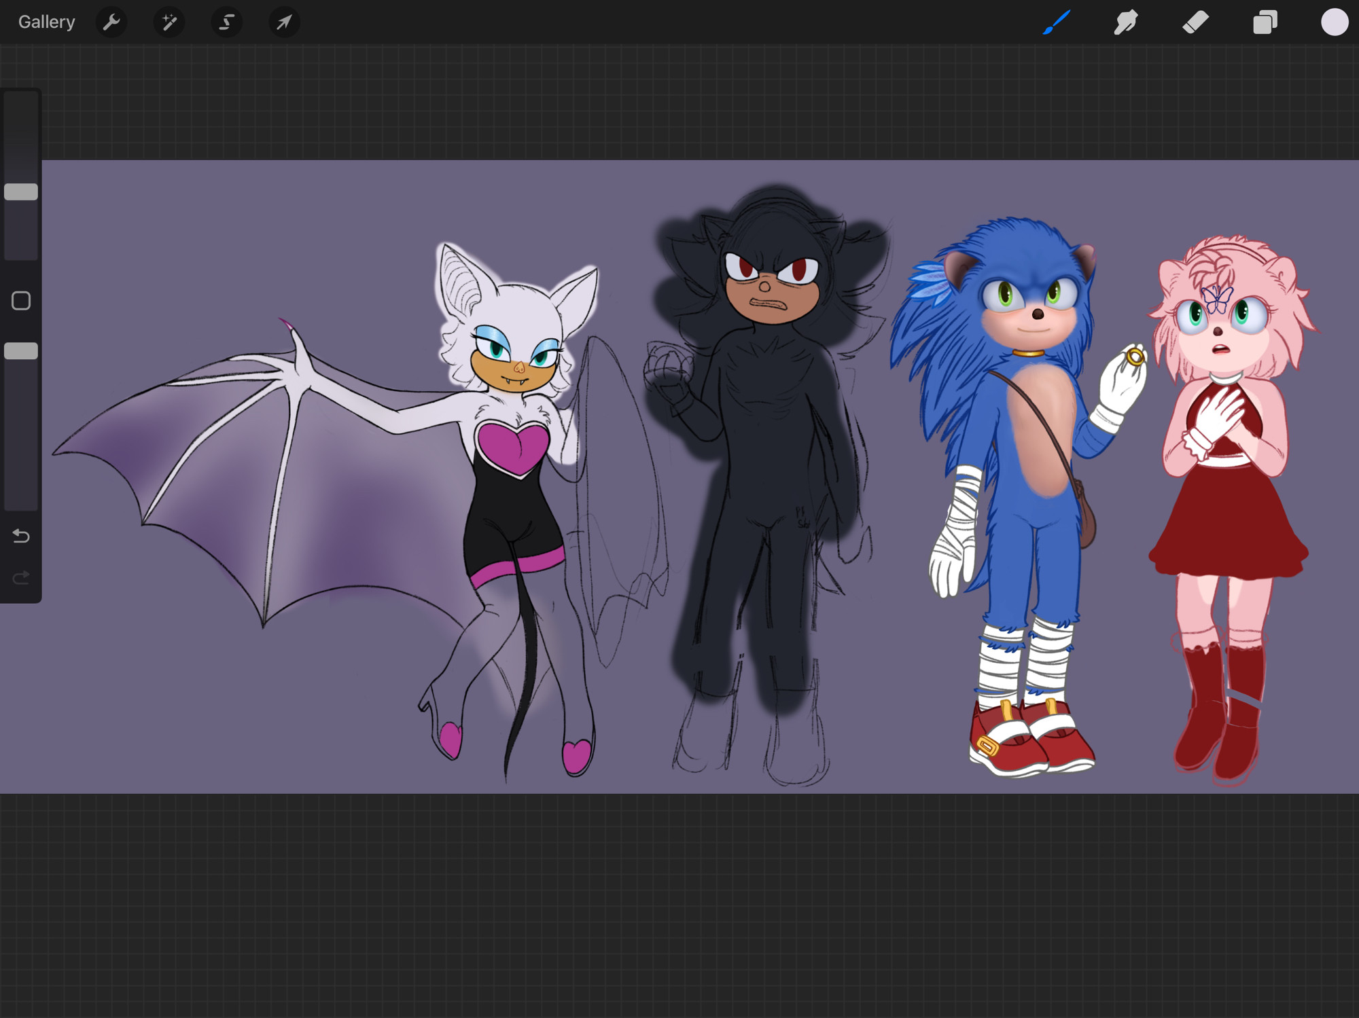Undo the last stroke
Screen dimensions: 1359x1018
[21, 537]
